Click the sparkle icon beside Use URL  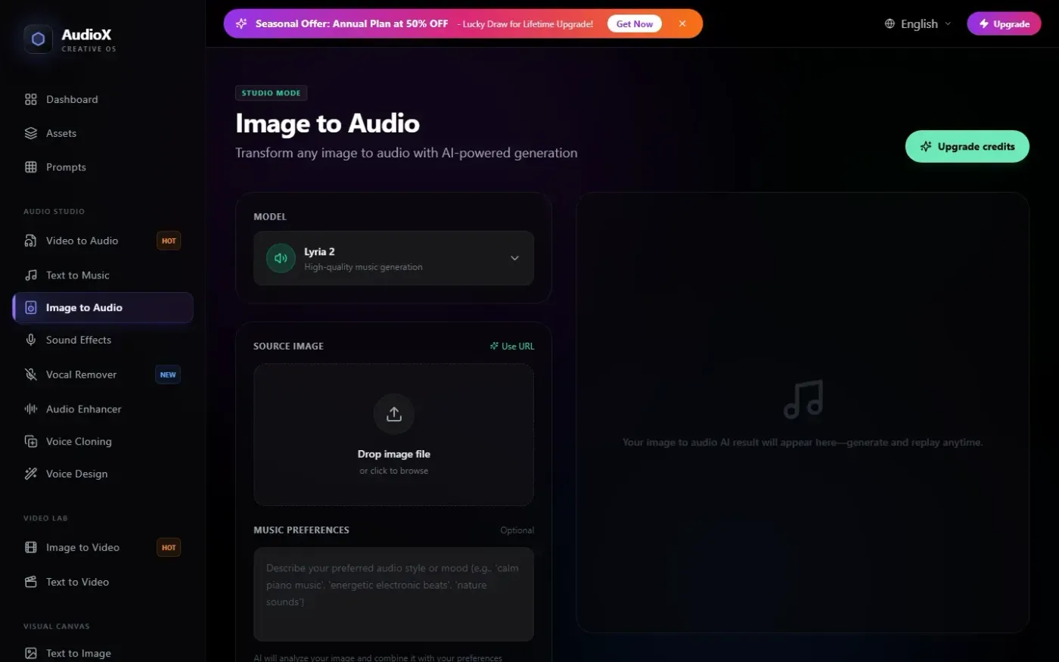coord(494,346)
